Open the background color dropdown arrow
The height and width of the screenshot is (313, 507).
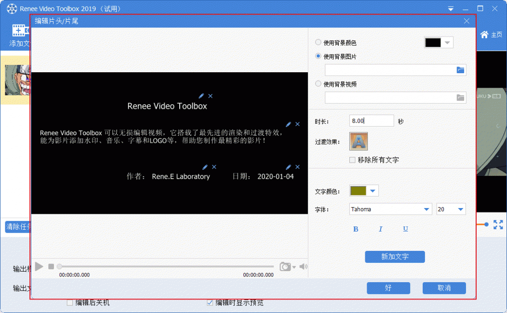[x=448, y=43]
